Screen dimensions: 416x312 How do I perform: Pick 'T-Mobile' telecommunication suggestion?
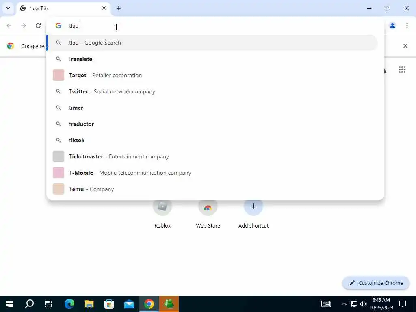[x=212, y=173]
